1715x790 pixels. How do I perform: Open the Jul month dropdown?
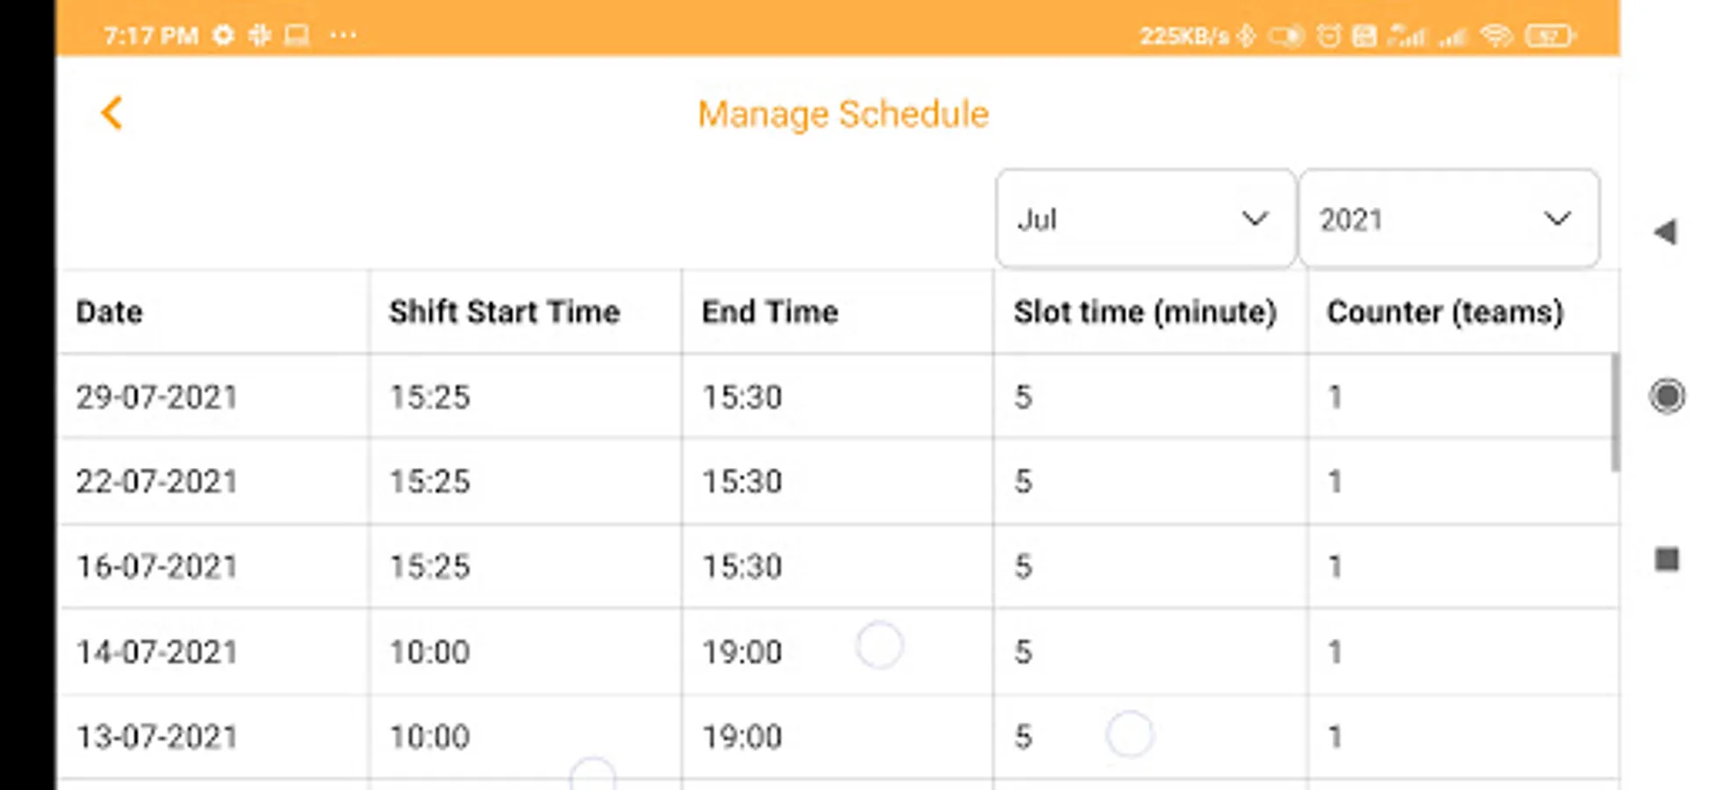coord(1144,219)
